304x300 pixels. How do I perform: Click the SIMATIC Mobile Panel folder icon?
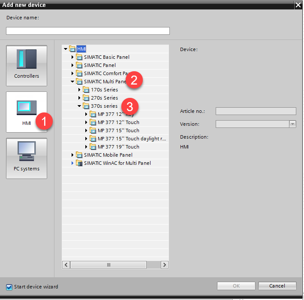[79, 155]
